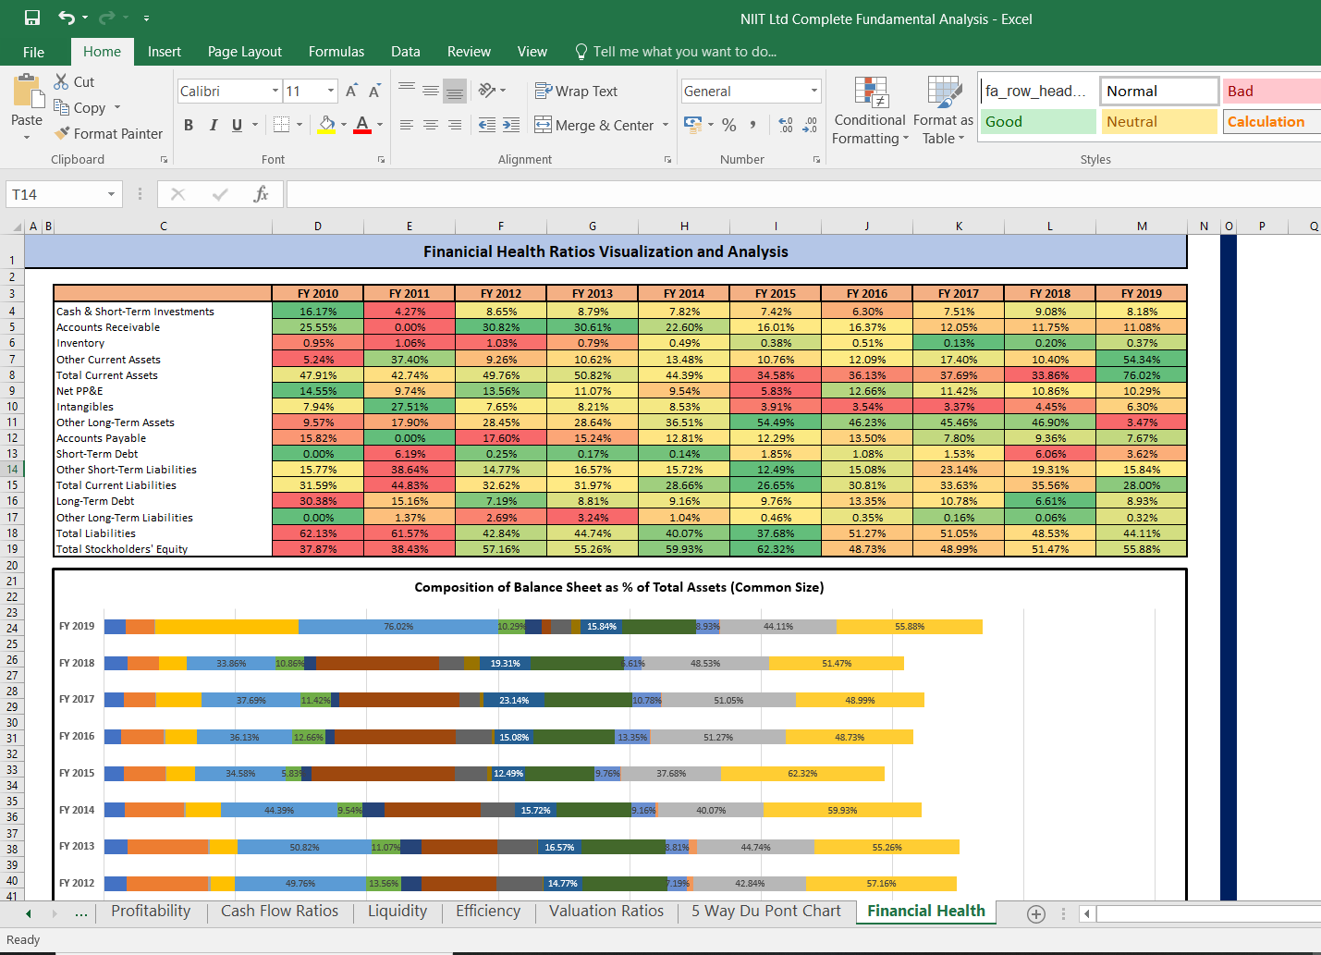Bottom align cell content
This screenshot has height=955, width=1321.
455,90
